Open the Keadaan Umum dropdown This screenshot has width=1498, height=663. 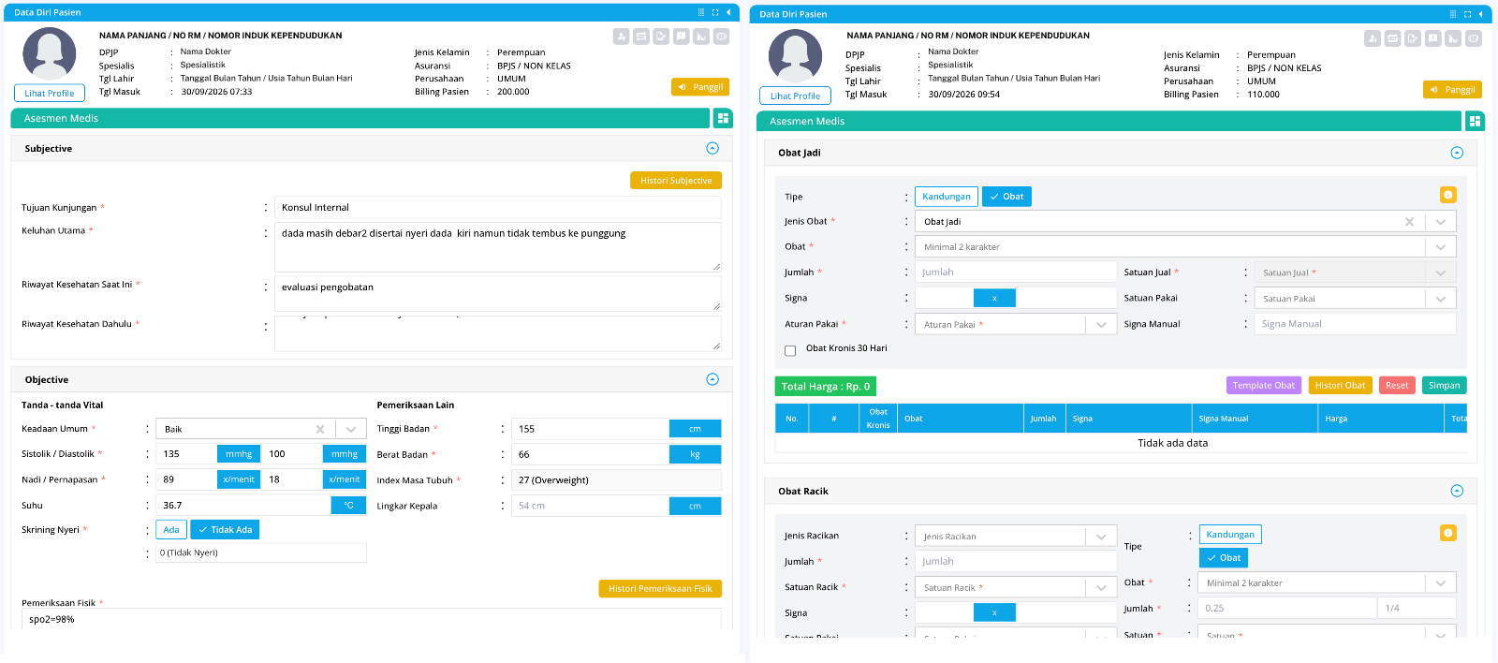(351, 429)
